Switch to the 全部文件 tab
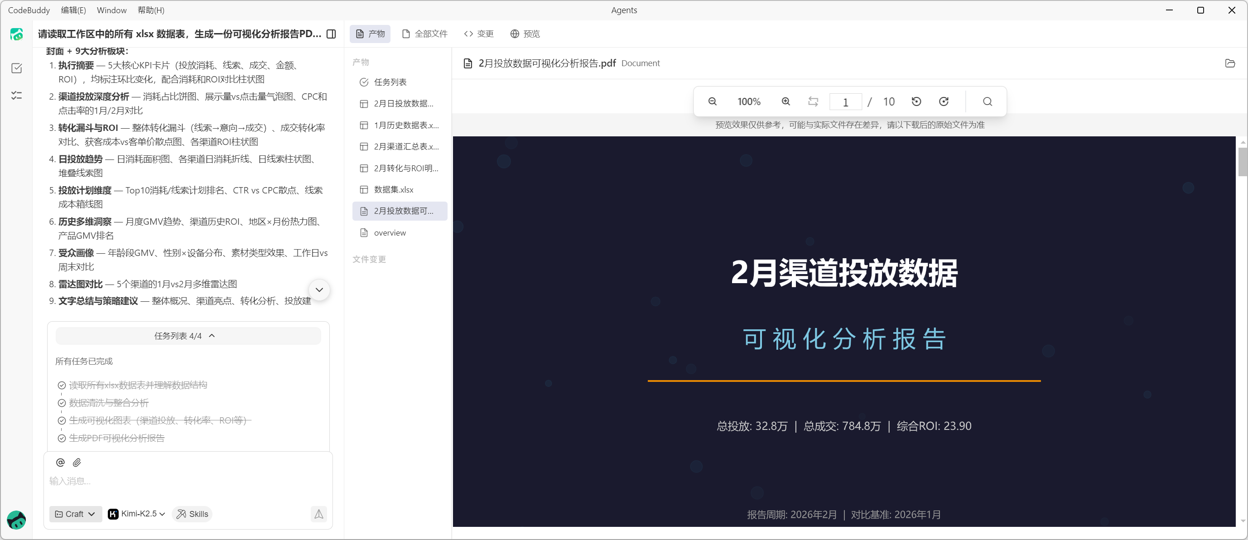This screenshot has width=1248, height=540. coord(425,34)
